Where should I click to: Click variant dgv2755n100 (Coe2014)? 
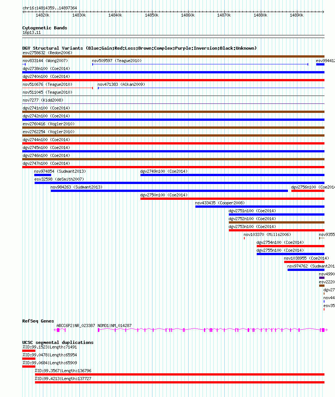pyautogui.click(x=280, y=250)
